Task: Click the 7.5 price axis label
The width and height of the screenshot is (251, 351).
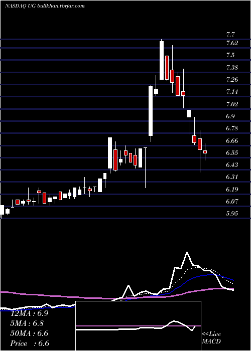Action: click(230, 55)
